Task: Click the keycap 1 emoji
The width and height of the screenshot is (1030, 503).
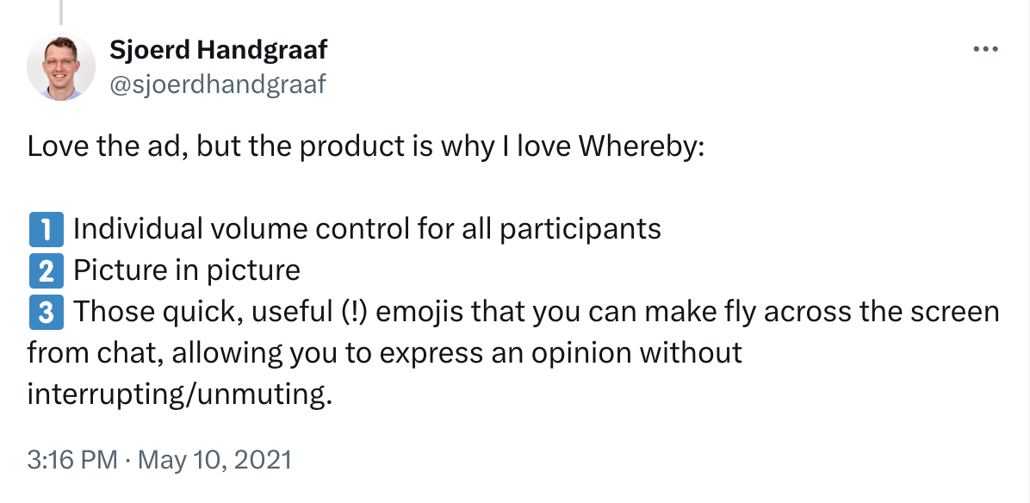Action: coord(47,230)
